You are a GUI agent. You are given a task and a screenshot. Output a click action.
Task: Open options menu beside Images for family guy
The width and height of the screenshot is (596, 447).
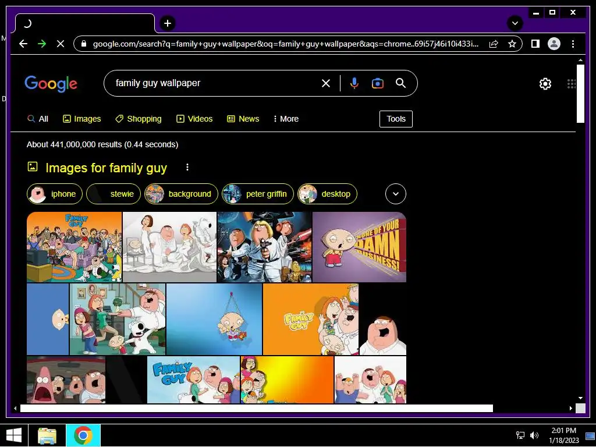(x=187, y=167)
